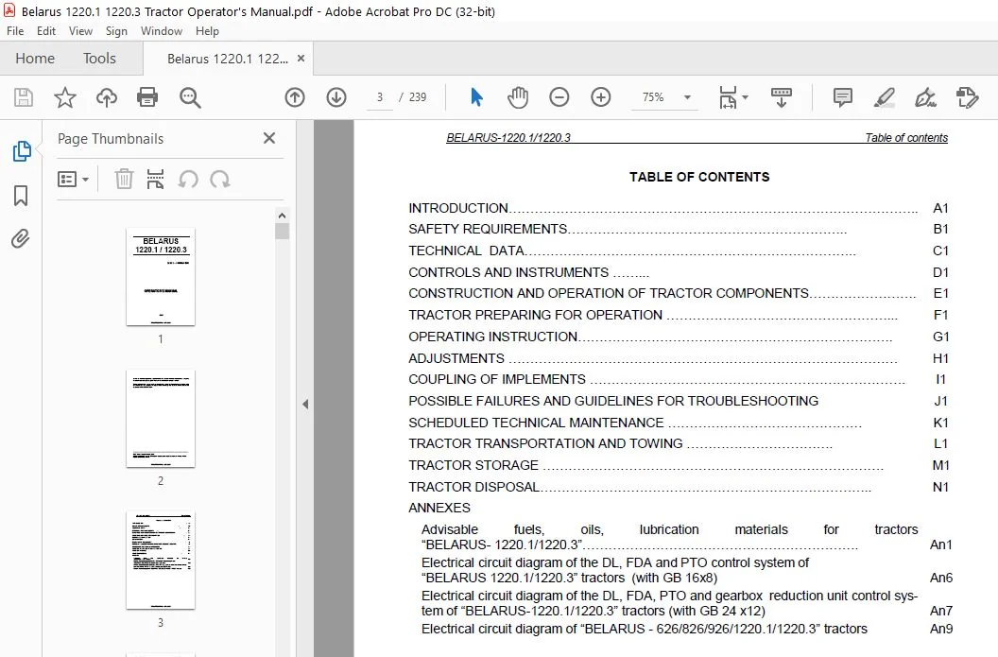Open the Sign menu
Screen dimensions: 998x657
(116, 30)
